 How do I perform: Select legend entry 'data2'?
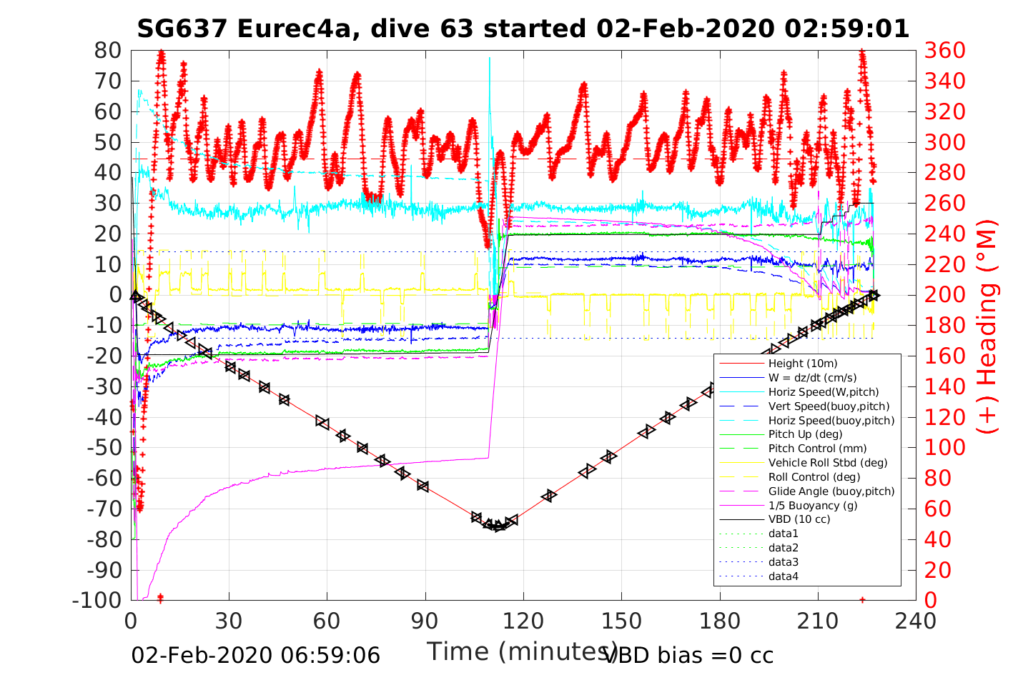coord(784,548)
